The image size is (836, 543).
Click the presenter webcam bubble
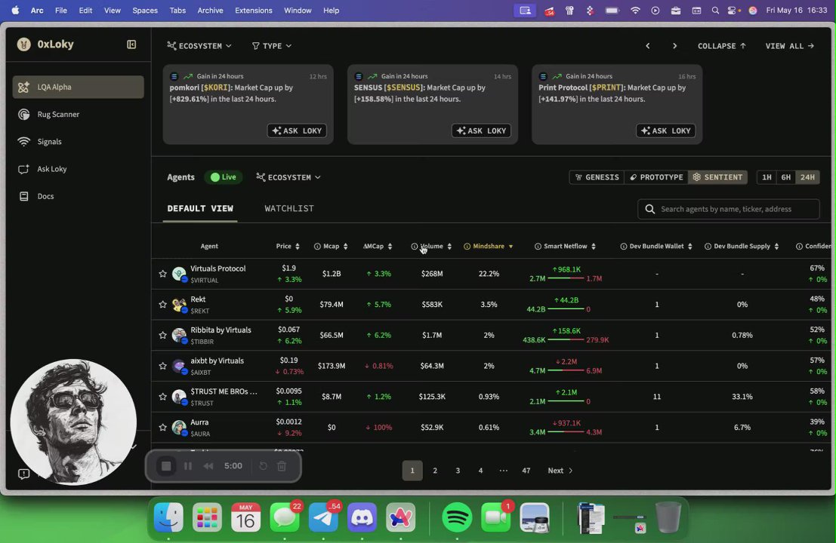point(73,422)
